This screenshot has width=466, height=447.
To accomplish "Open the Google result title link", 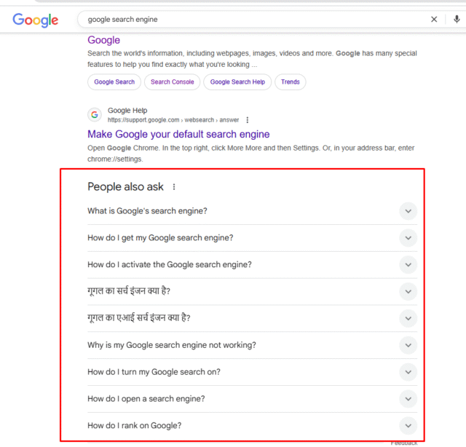I will point(103,40).
